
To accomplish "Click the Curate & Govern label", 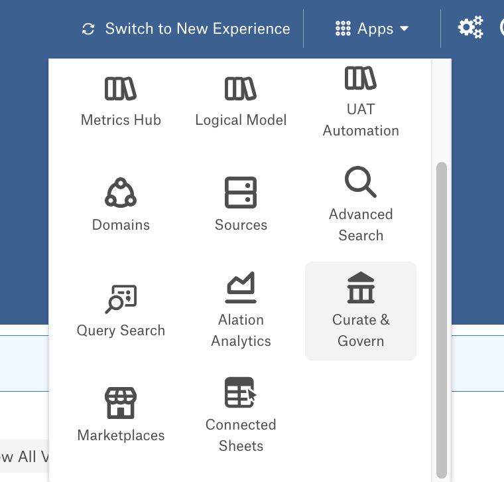I will pyautogui.click(x=361, y=331).
